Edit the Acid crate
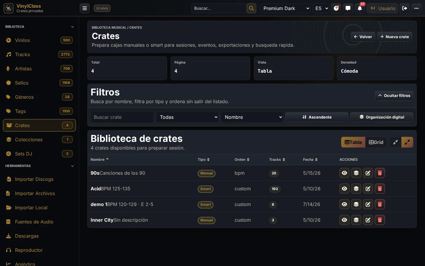This screenshot has height=266, width=425. click(368, 189)
